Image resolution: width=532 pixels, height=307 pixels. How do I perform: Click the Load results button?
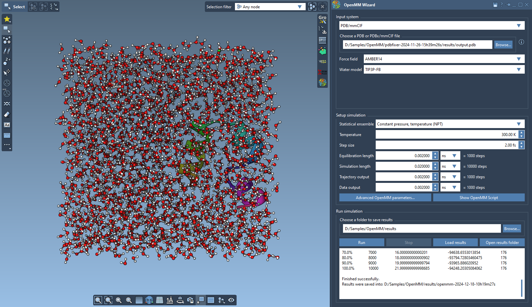click(455, 243)
